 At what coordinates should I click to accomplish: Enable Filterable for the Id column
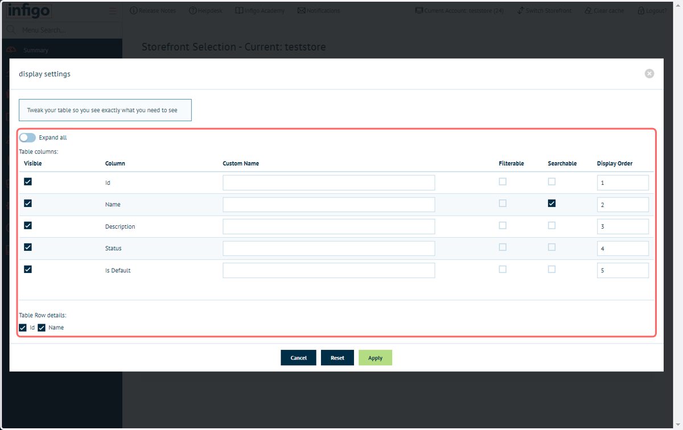pos(503,181)
